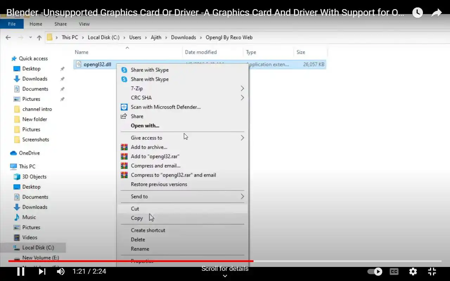The height and width of the screenshot is (281, 450).
Task: Open the View ribbon tab
Action: pos(84,24)
